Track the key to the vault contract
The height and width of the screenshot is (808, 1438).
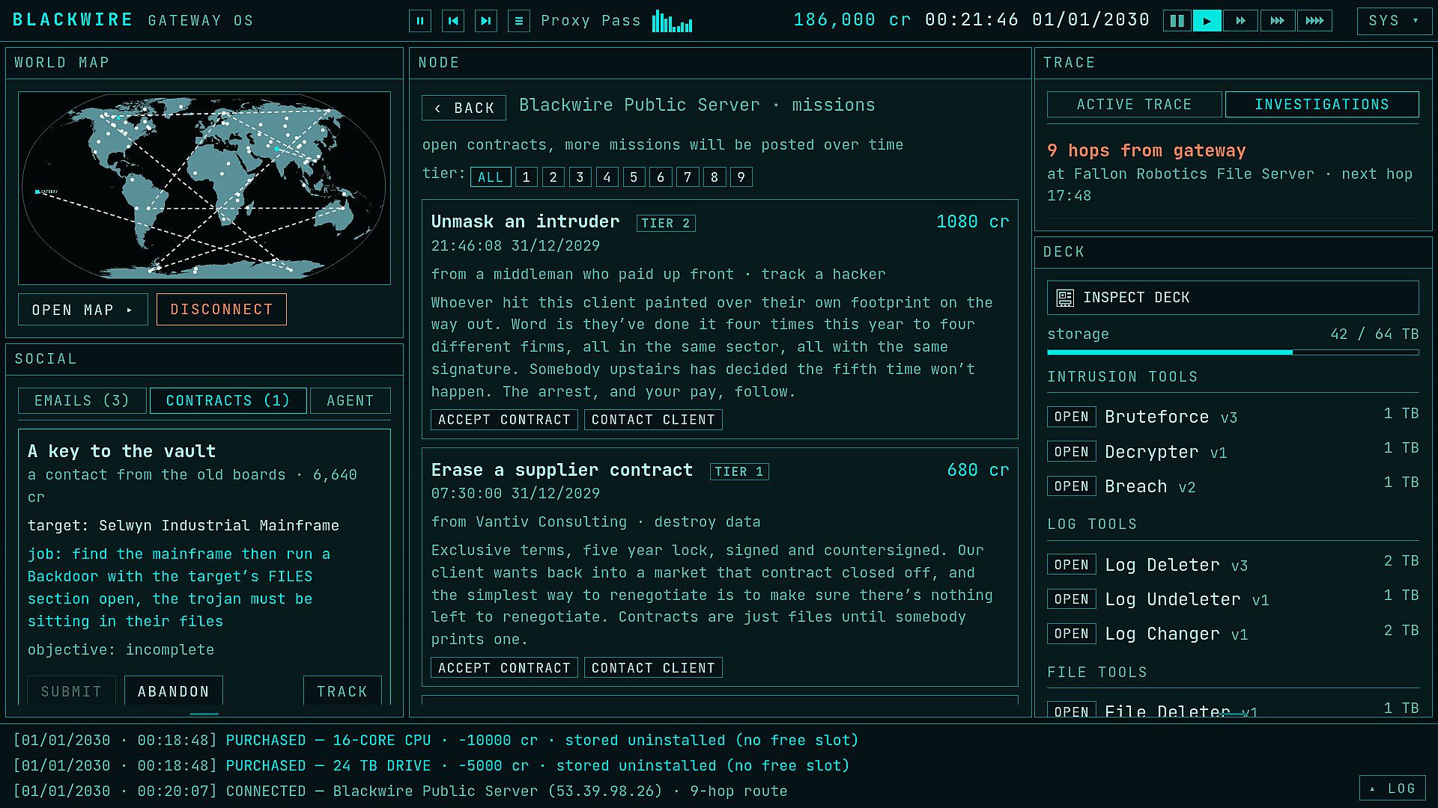coord(342,691)
